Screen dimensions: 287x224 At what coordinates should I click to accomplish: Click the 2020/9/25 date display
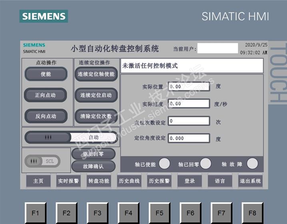click(x=256, y=45)
